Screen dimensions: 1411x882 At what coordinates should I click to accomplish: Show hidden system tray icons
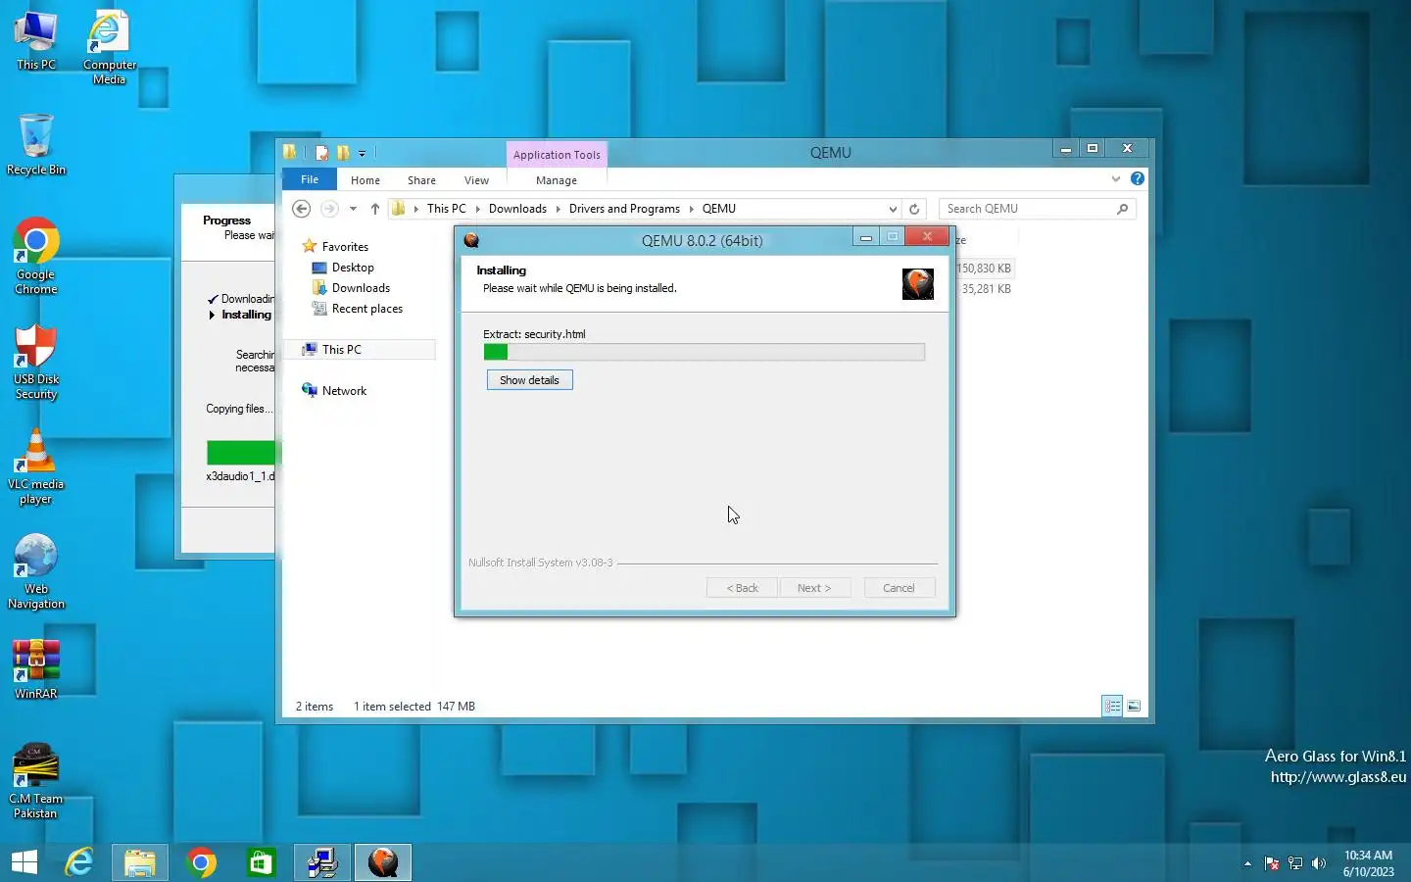[x=1247, y=863]
